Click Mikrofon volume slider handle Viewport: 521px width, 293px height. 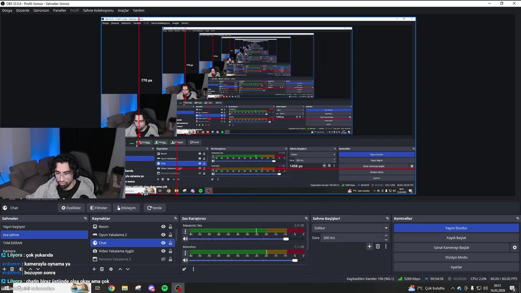click(295, 260)
